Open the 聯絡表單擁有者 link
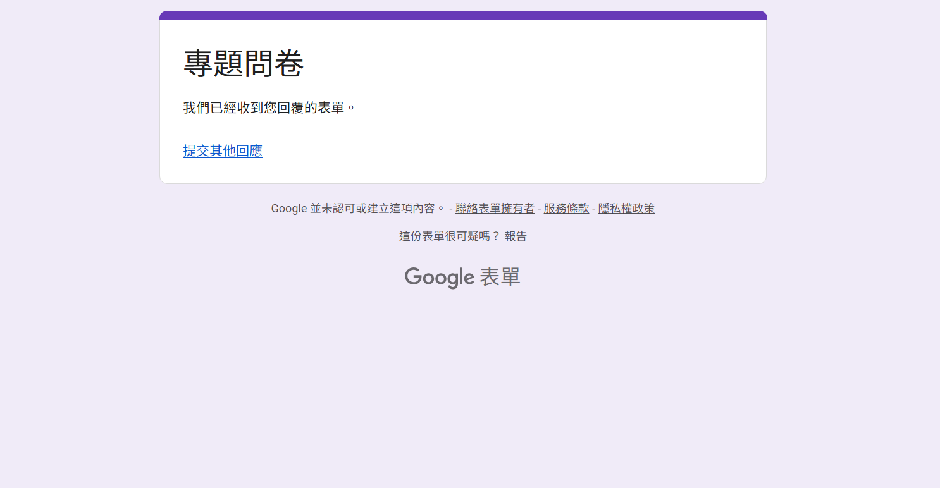 [495, 209]
